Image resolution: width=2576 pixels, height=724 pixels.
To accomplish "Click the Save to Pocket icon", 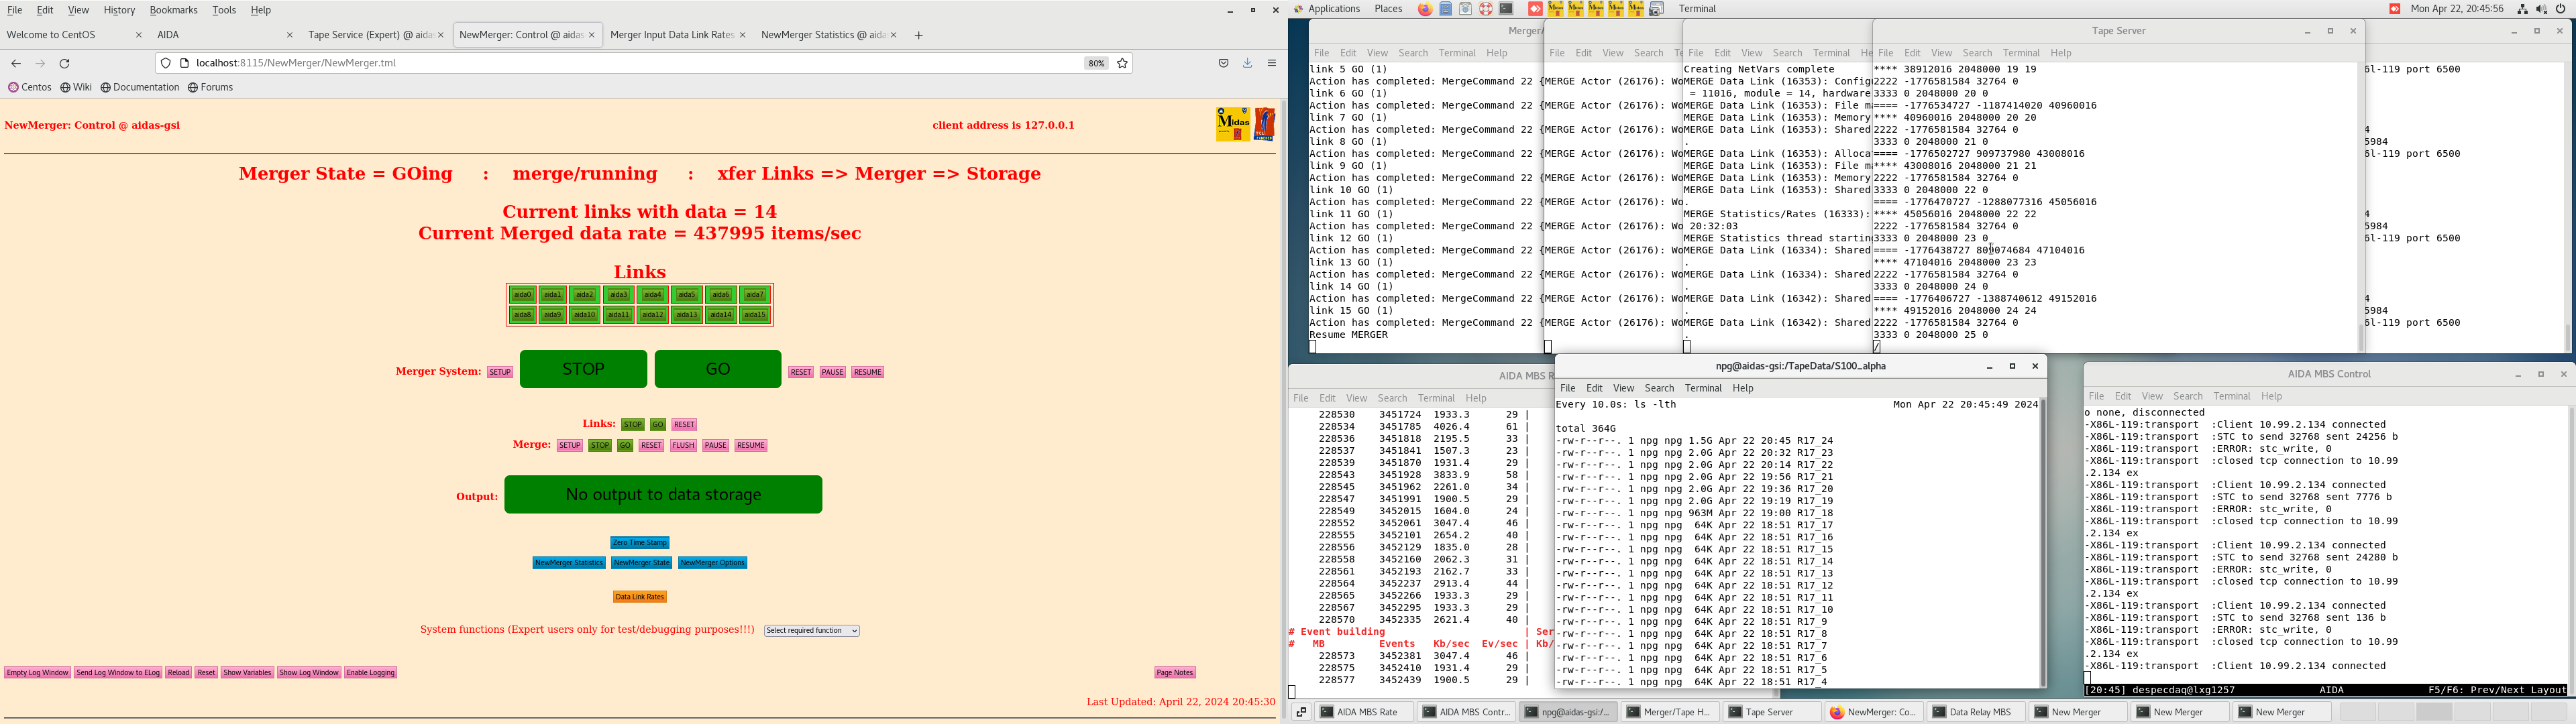I will point(1223,63).
